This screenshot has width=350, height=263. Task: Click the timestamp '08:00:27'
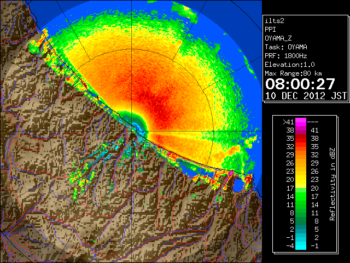(x=300, y=84)
